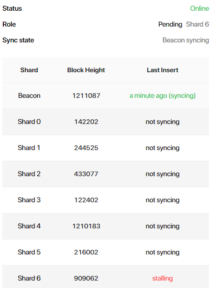Image resolution: width=215 pixels, height=288 pixels.
Task: Click the Shard column header
Action: [x=29, y=70]
